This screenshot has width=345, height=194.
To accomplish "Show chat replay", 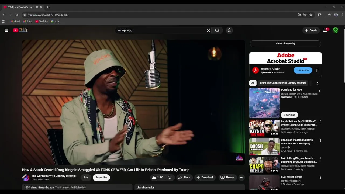I will click(285, 44).
